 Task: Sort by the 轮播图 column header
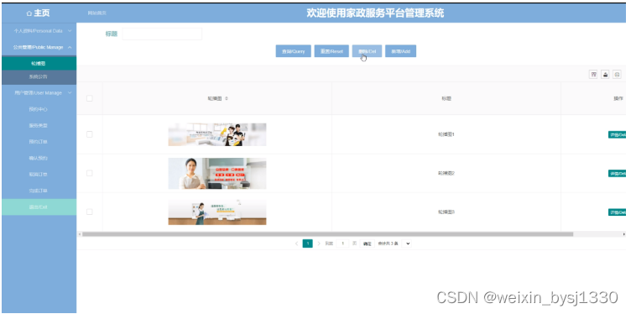tap(217, 98)
